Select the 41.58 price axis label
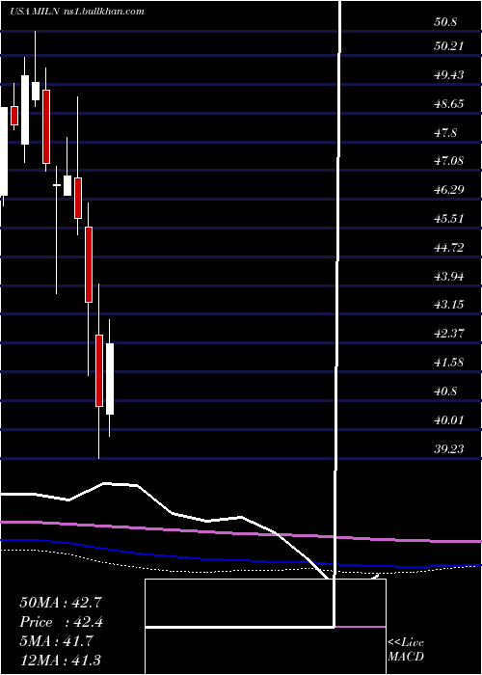The height and width of the screenshot is (675, 482). (x=449, y=363)
